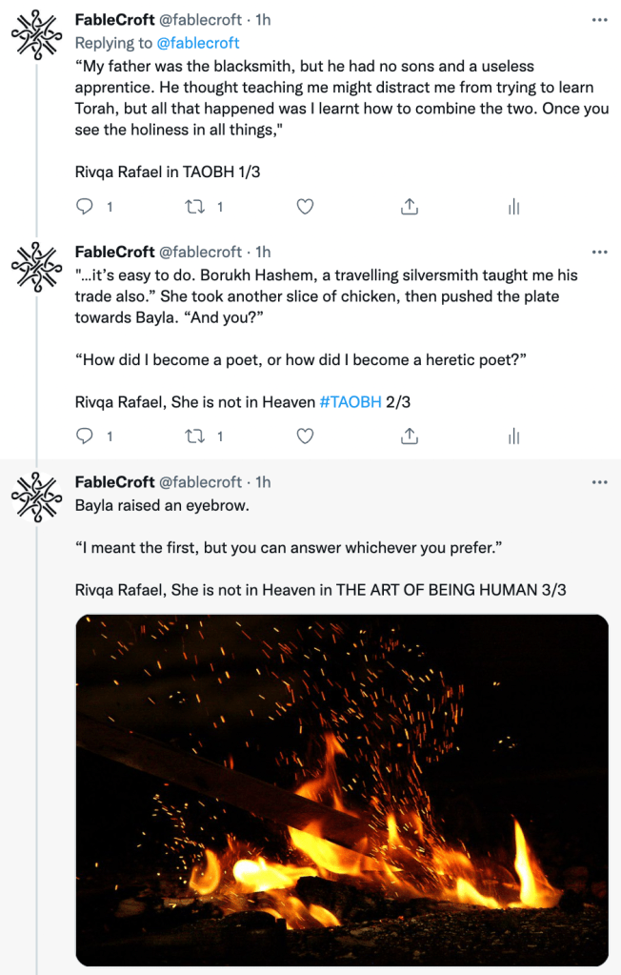This screenshot has height=975, width=621.
Task: Open the fire and sparks image
Action: click(342, 790)
